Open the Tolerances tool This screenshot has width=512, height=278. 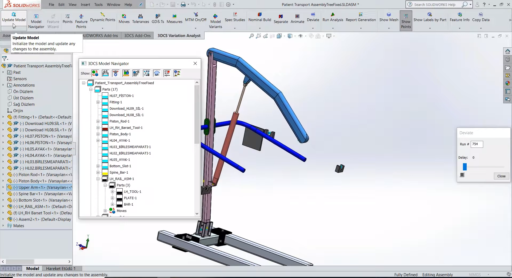tap(141, 19)
